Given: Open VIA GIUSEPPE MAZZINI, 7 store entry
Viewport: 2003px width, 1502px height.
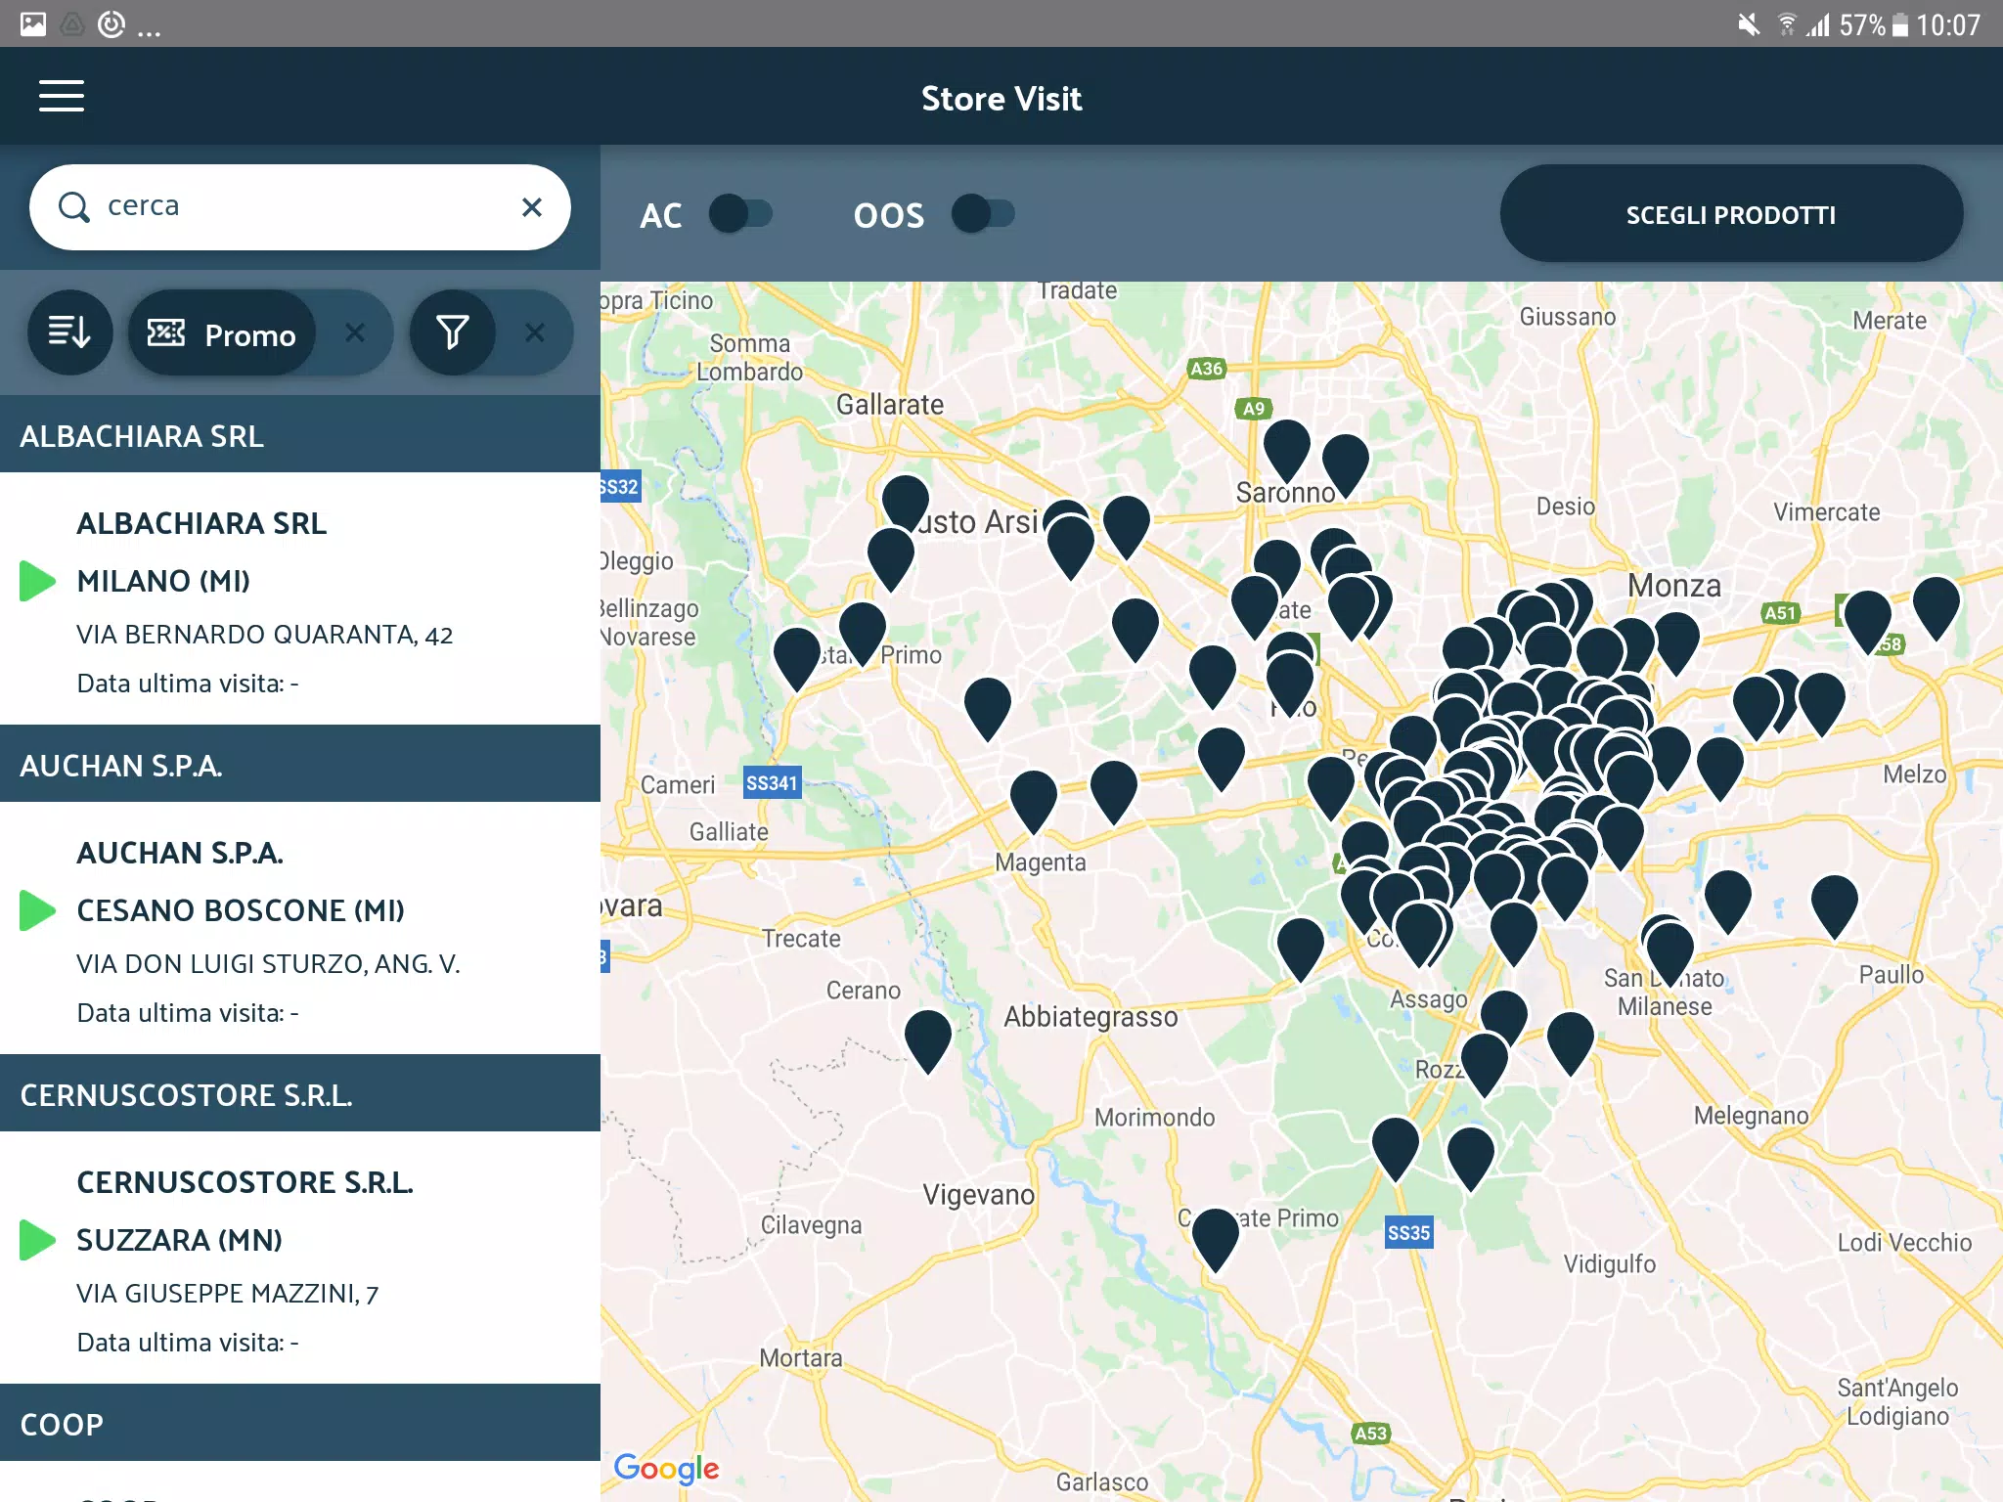Looking at the screenshot, I should click(x=228, y=1294).
